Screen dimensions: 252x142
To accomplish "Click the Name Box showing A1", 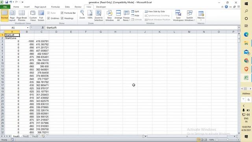I will click(x=13, y=28).
